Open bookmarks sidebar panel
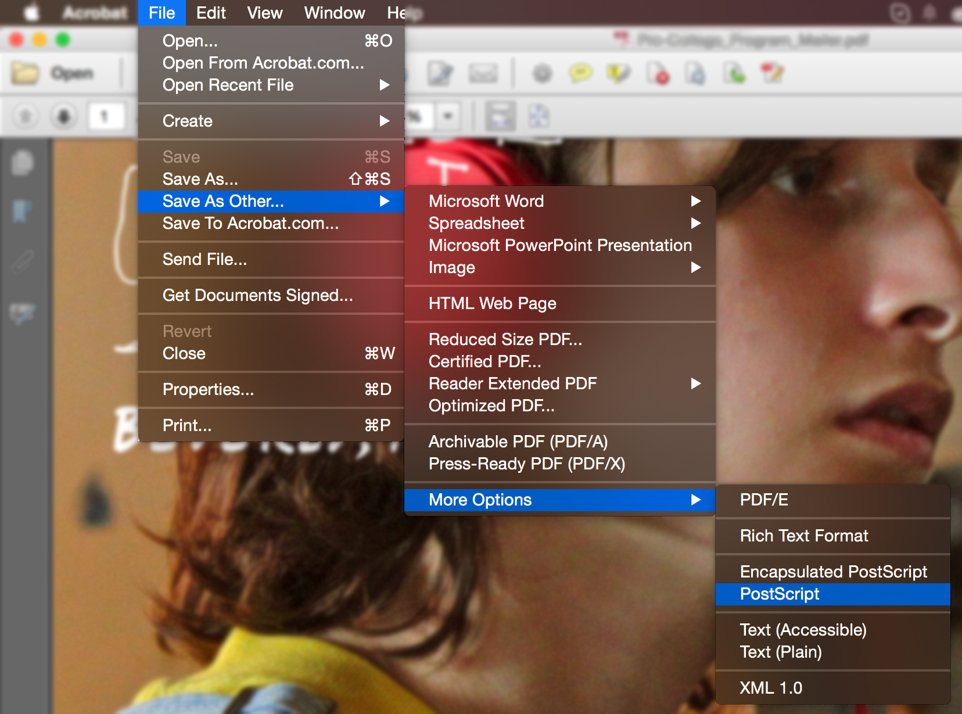This screenshot has height=714, width=962. 22,211
